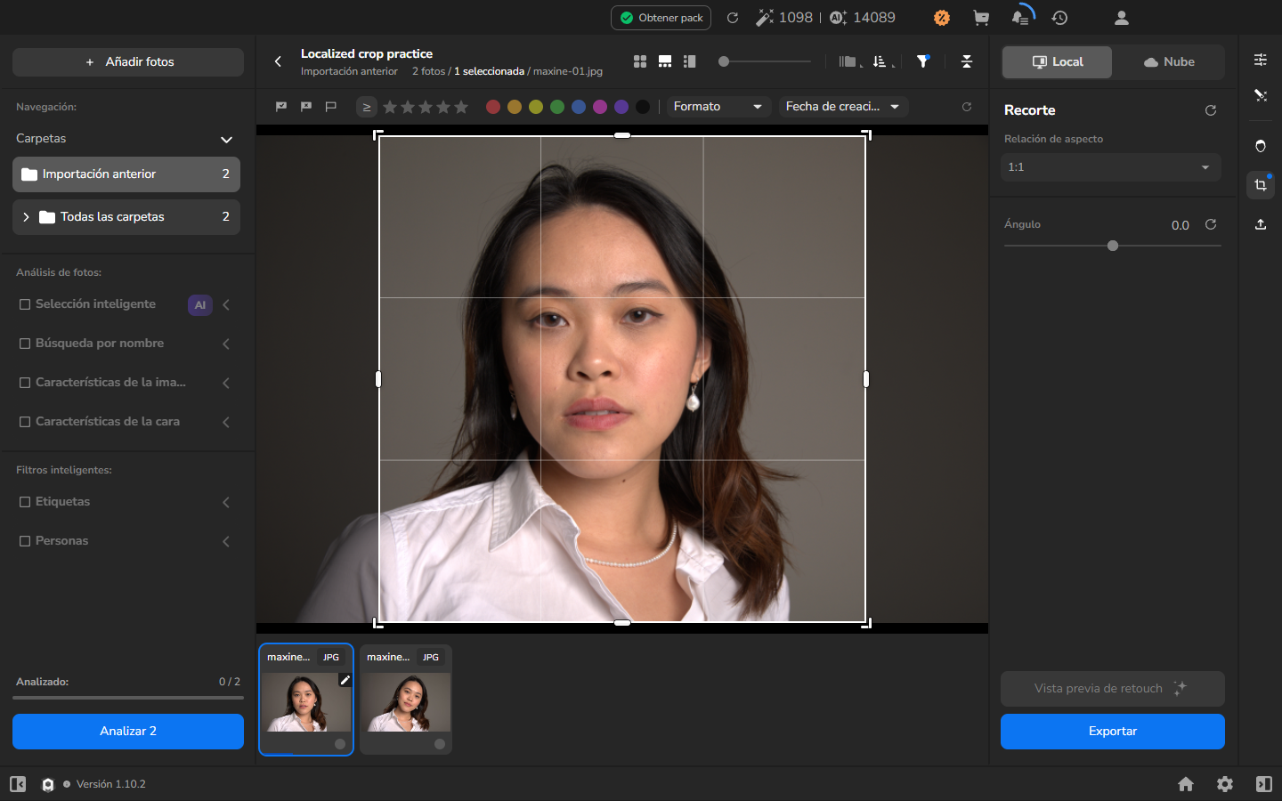The width and height of the screenshot is (1282, 801).
Task: Click the Añadir fotos button
Action: point(128,62)
